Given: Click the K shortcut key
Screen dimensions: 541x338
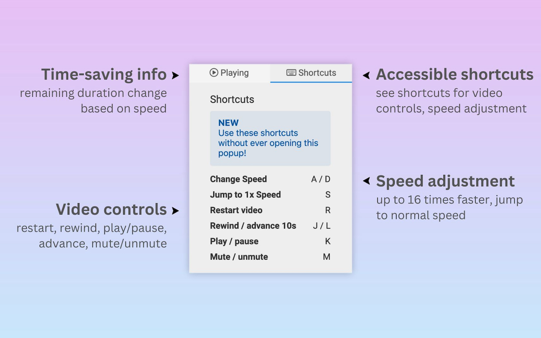Looking at the screenshot, I should click(328, 241).
